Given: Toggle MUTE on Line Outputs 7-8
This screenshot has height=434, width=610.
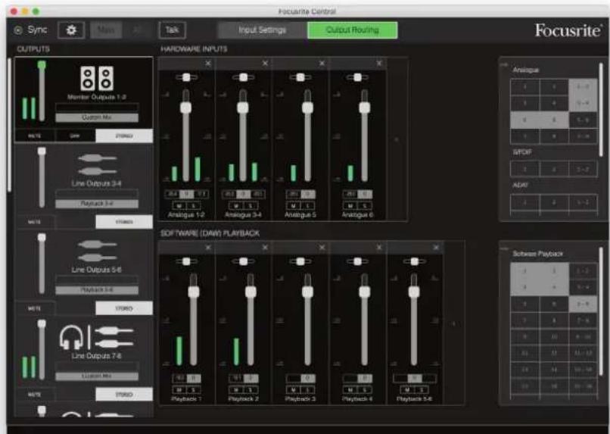Looking at the screenshot, I should [35, 395].
